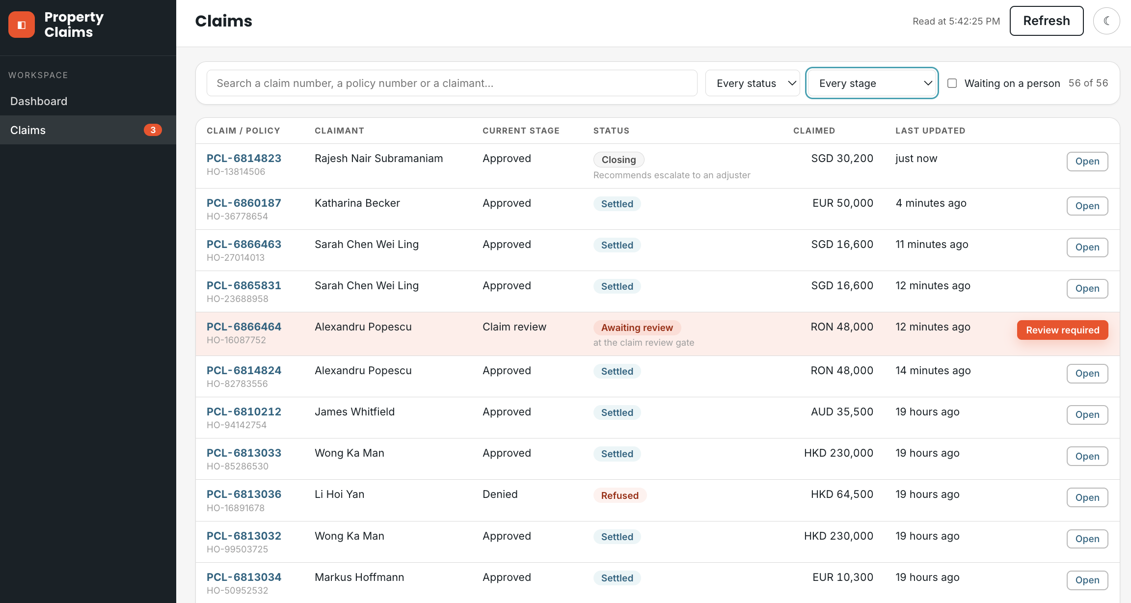
Task: Select Claims in the sidebar
Action: 88,130
